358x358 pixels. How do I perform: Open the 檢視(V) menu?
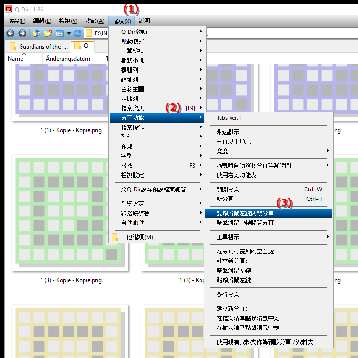pos(68,21)
